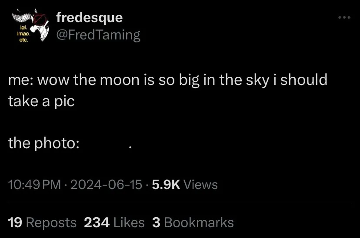
Task: Click the word "should" in the tweet
Action: [x=303, y=81]
